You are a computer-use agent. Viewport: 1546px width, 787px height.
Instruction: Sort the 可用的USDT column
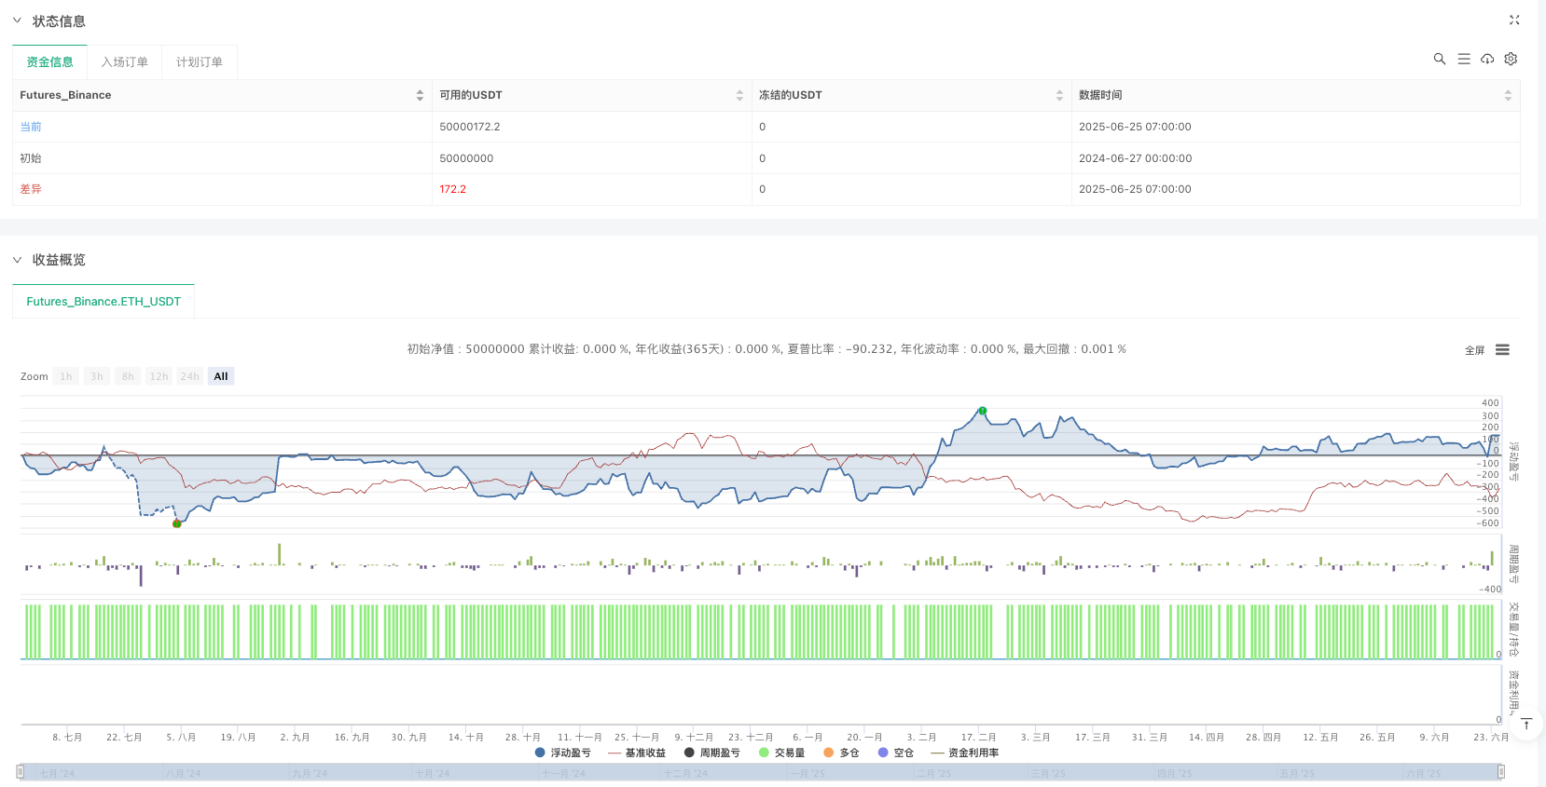739,95
